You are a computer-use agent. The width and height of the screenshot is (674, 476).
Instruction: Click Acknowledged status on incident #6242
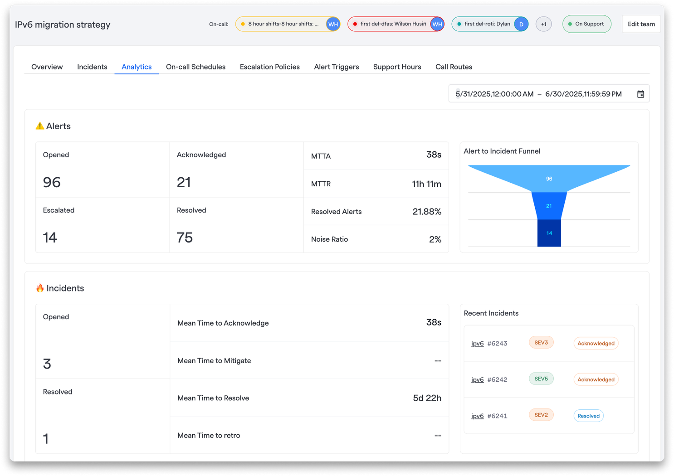pos(596,379)
